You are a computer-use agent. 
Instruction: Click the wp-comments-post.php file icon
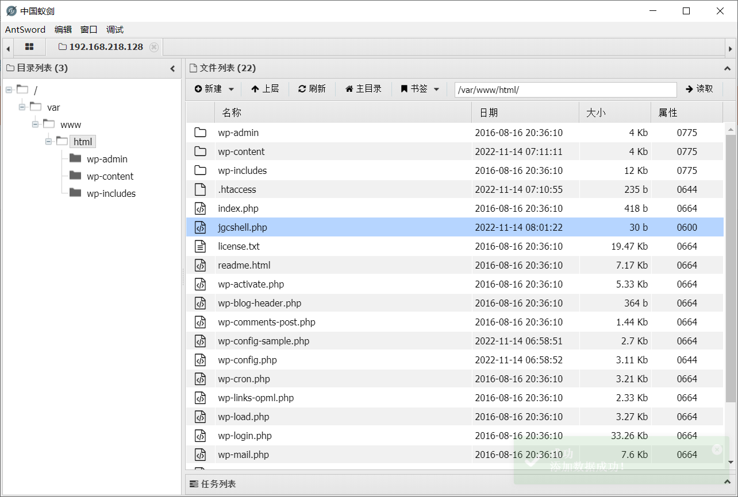(x=200, y=322)
